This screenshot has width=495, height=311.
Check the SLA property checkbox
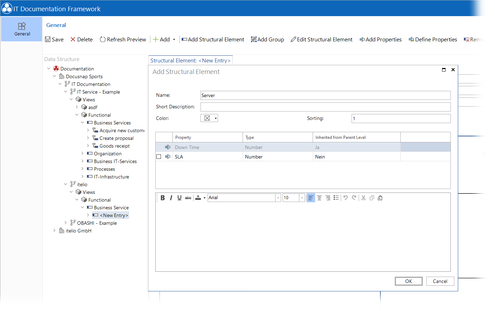click(x=159, y=157)
